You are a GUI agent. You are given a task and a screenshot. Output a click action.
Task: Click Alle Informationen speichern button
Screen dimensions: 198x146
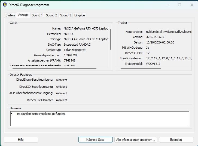coord(136,140)
